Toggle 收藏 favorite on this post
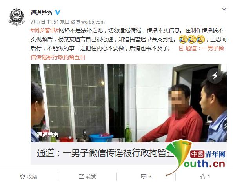233x184 pixels. pyautogui.click(x=28, y=177)
